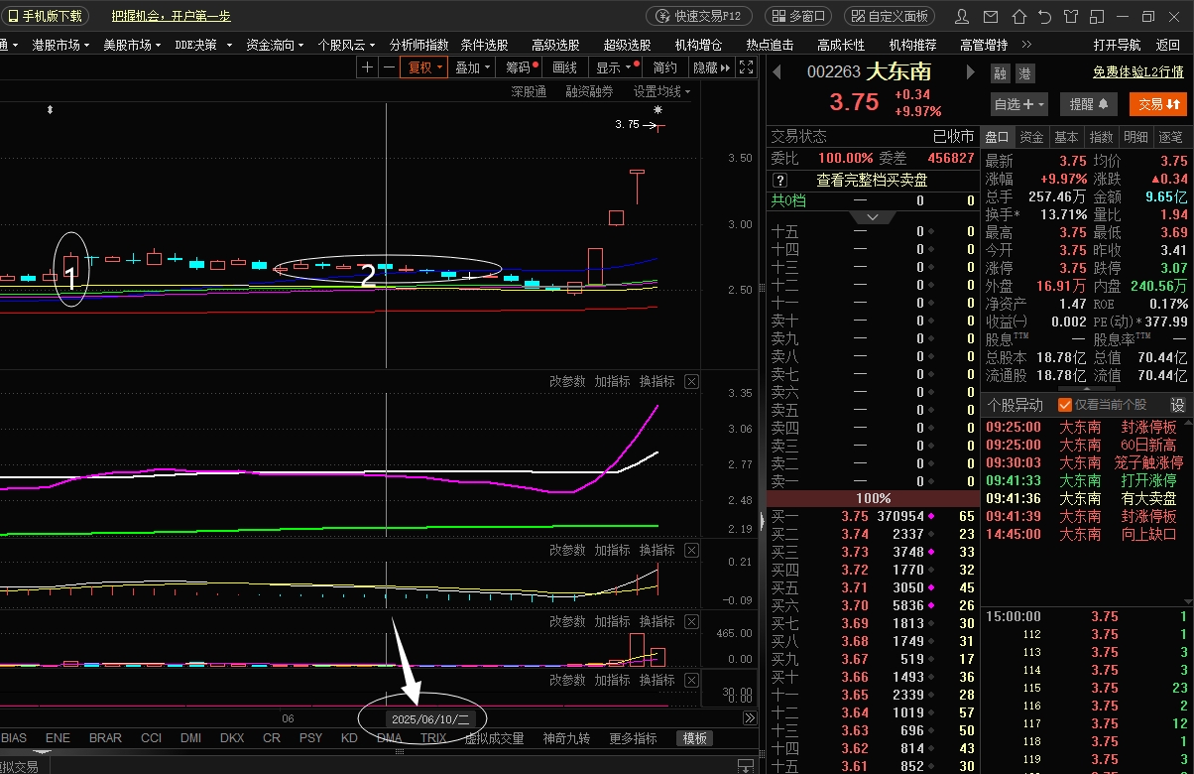Viewport: 1194px width, 774px height.
Task: Open 神奇九转 indicator
Action: (x=565, y=738)
